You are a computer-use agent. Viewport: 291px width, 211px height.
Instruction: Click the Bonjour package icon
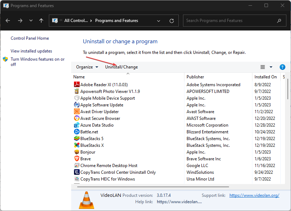point(77,152)
